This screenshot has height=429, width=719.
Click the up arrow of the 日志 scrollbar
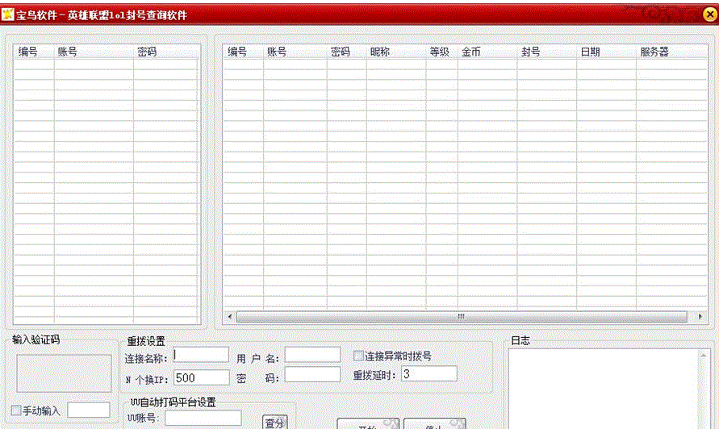click(x=703, y=355)
